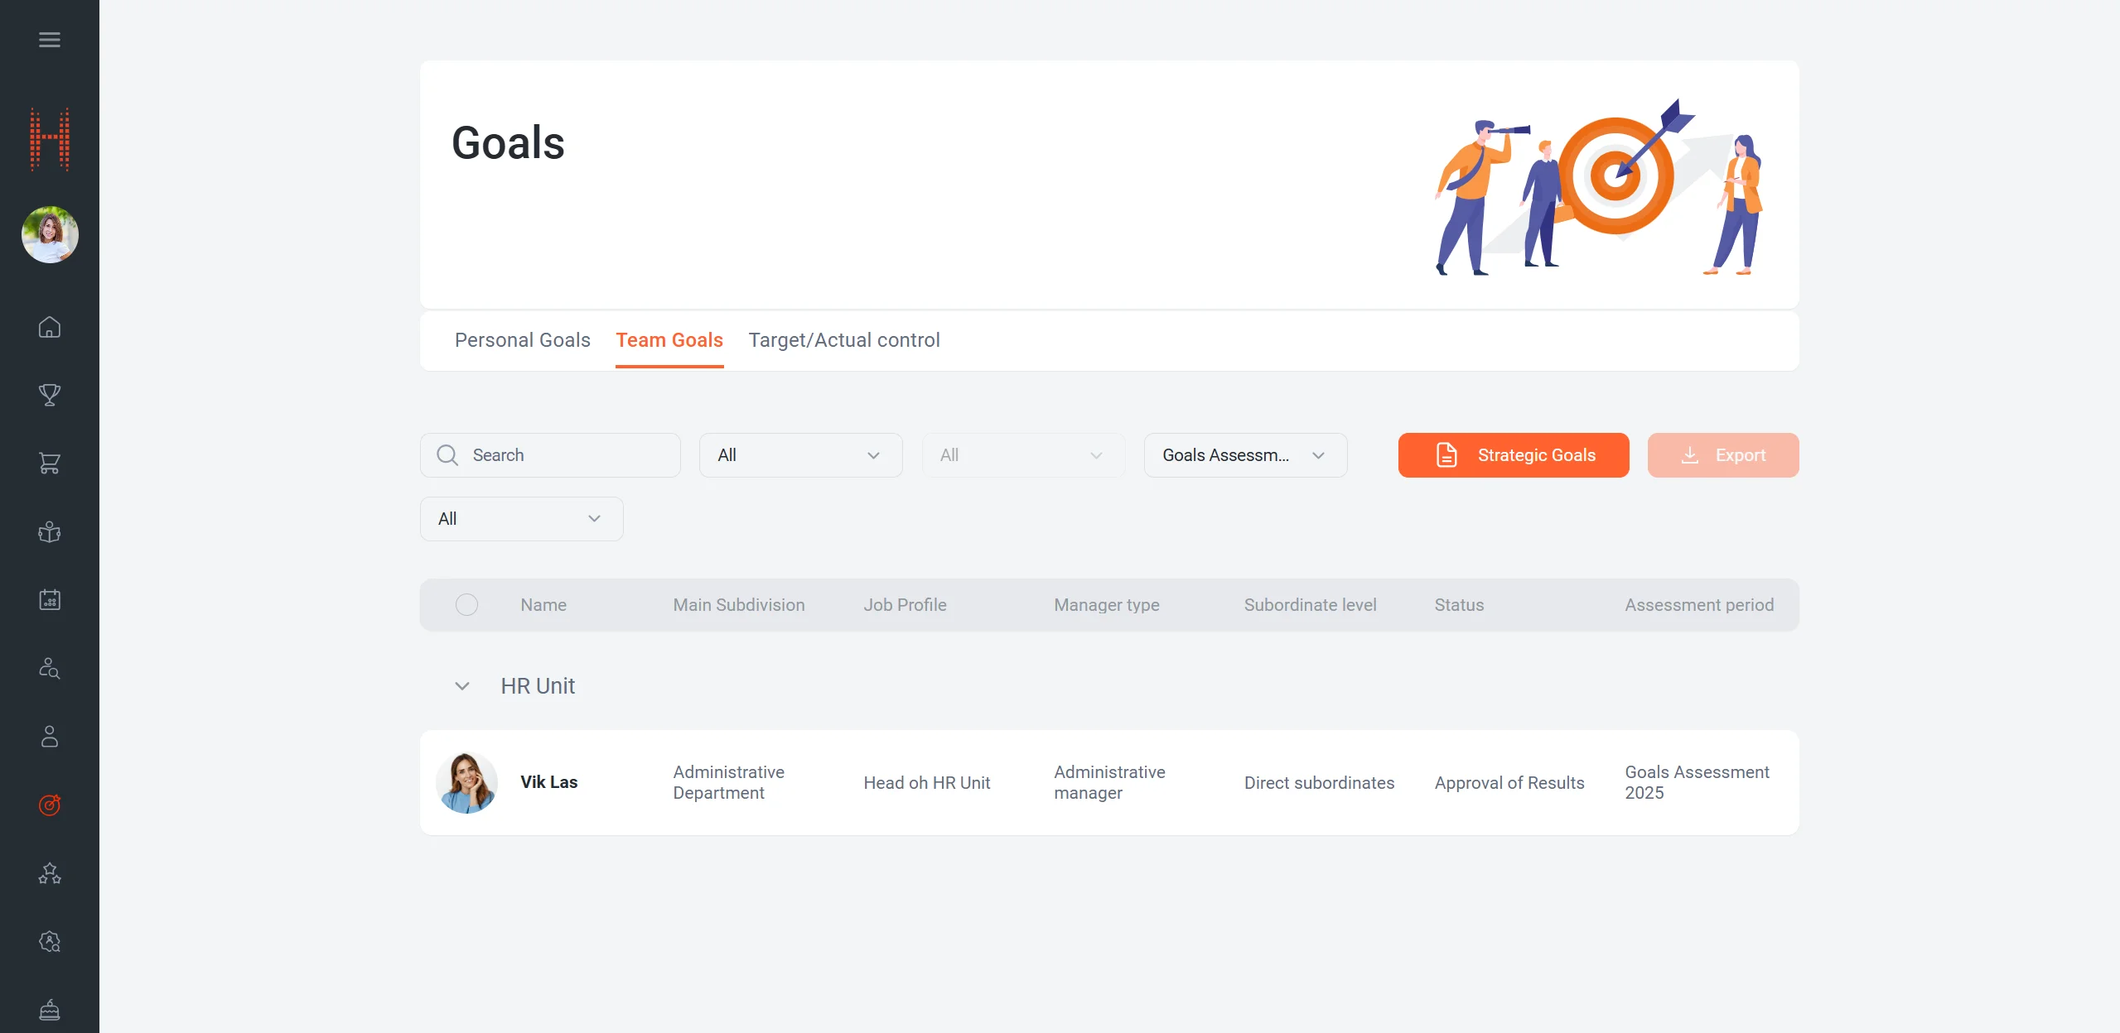Open the trophy achievements icon

coord(50,395)
